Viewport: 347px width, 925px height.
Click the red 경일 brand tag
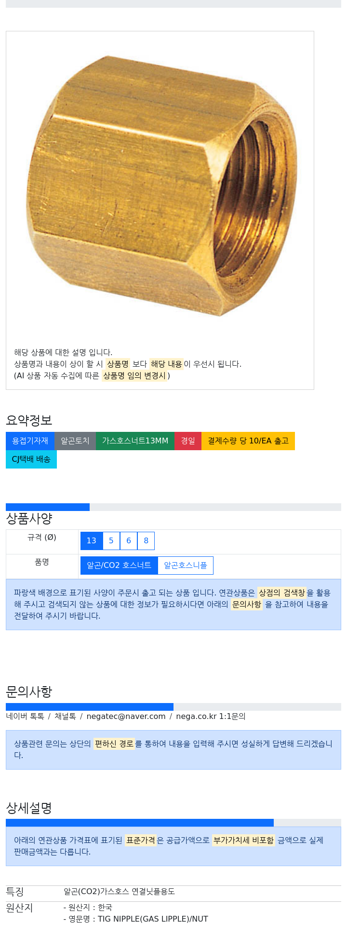(188, 441)
